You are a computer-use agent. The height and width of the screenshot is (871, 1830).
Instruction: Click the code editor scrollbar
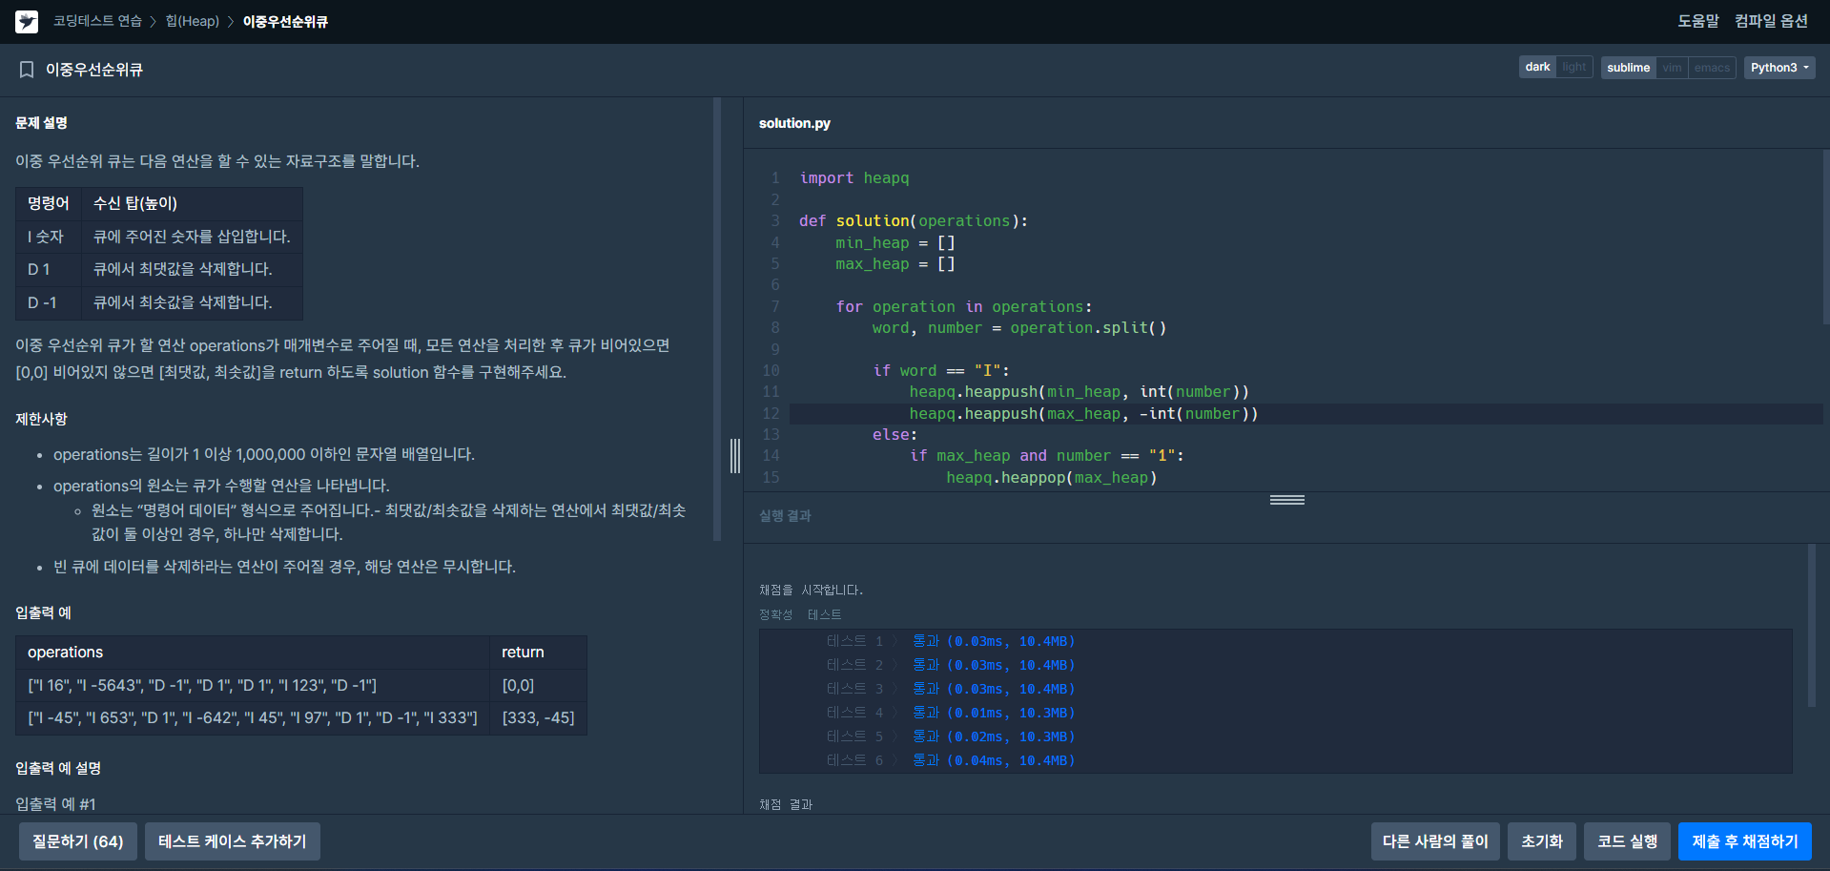[x=1826, y=237]
